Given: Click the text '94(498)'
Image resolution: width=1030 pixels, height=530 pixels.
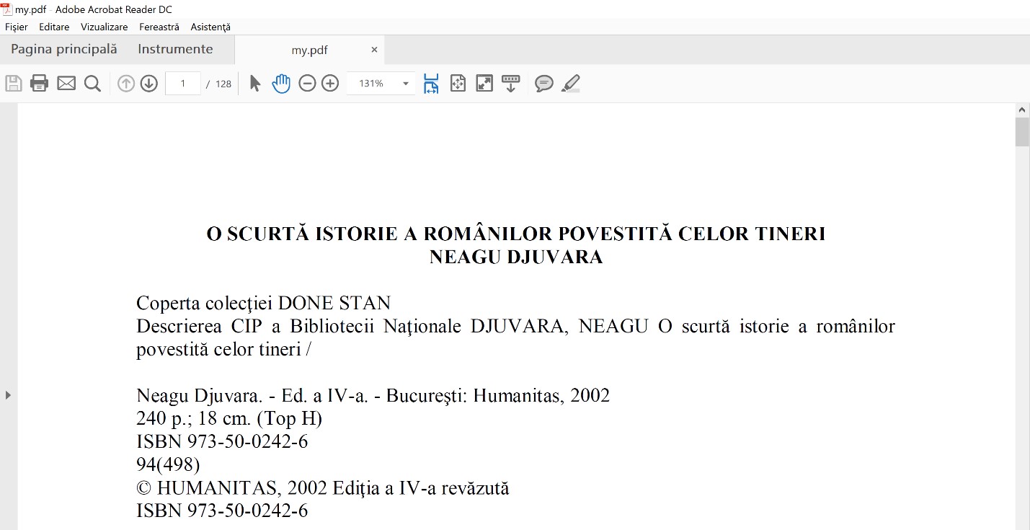Looking at the screenshot, I should 168,464.
